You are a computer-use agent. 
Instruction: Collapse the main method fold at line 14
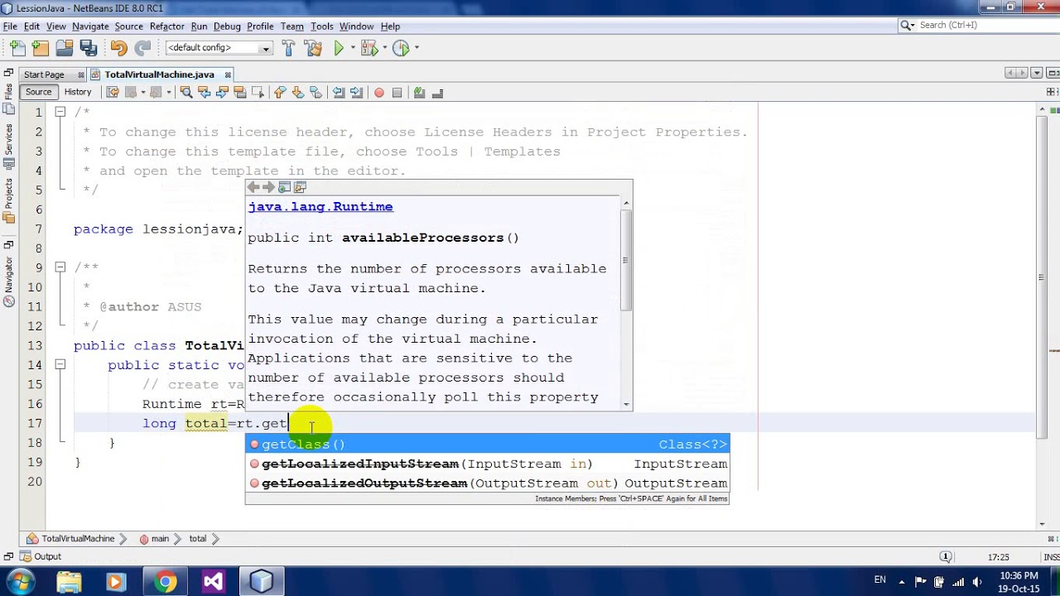tap(60, 364)
